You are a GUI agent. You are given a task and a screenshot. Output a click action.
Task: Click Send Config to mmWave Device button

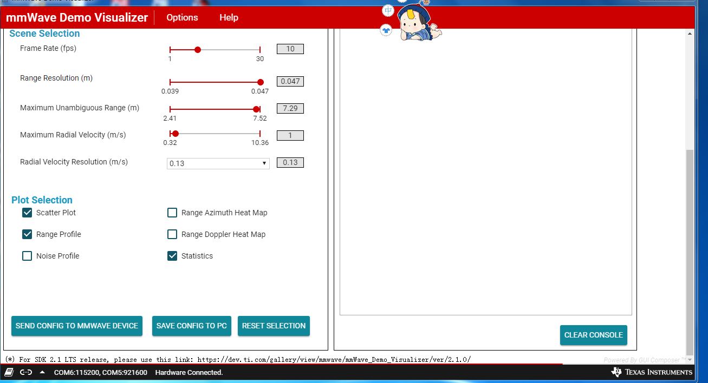(77, 326)
